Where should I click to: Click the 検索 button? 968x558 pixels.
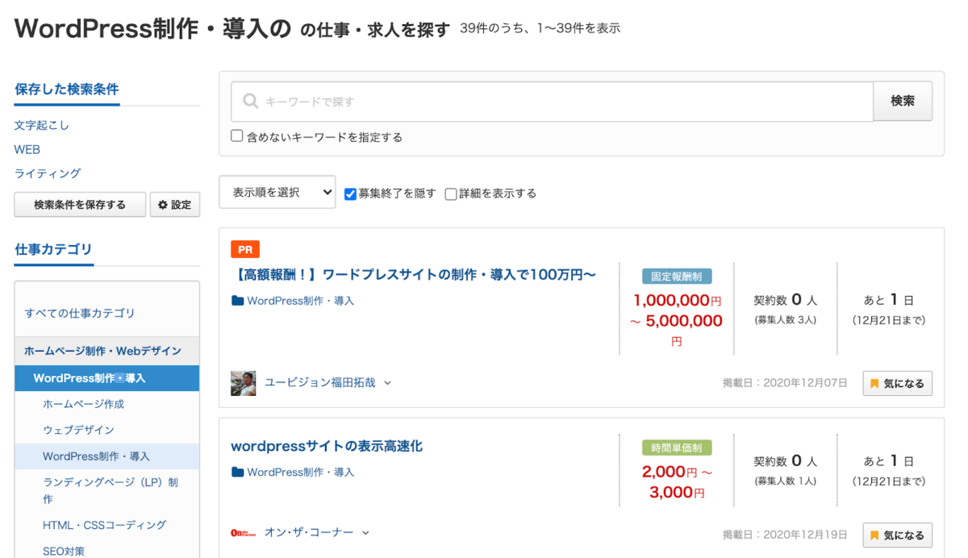click(x=903, y=102)
